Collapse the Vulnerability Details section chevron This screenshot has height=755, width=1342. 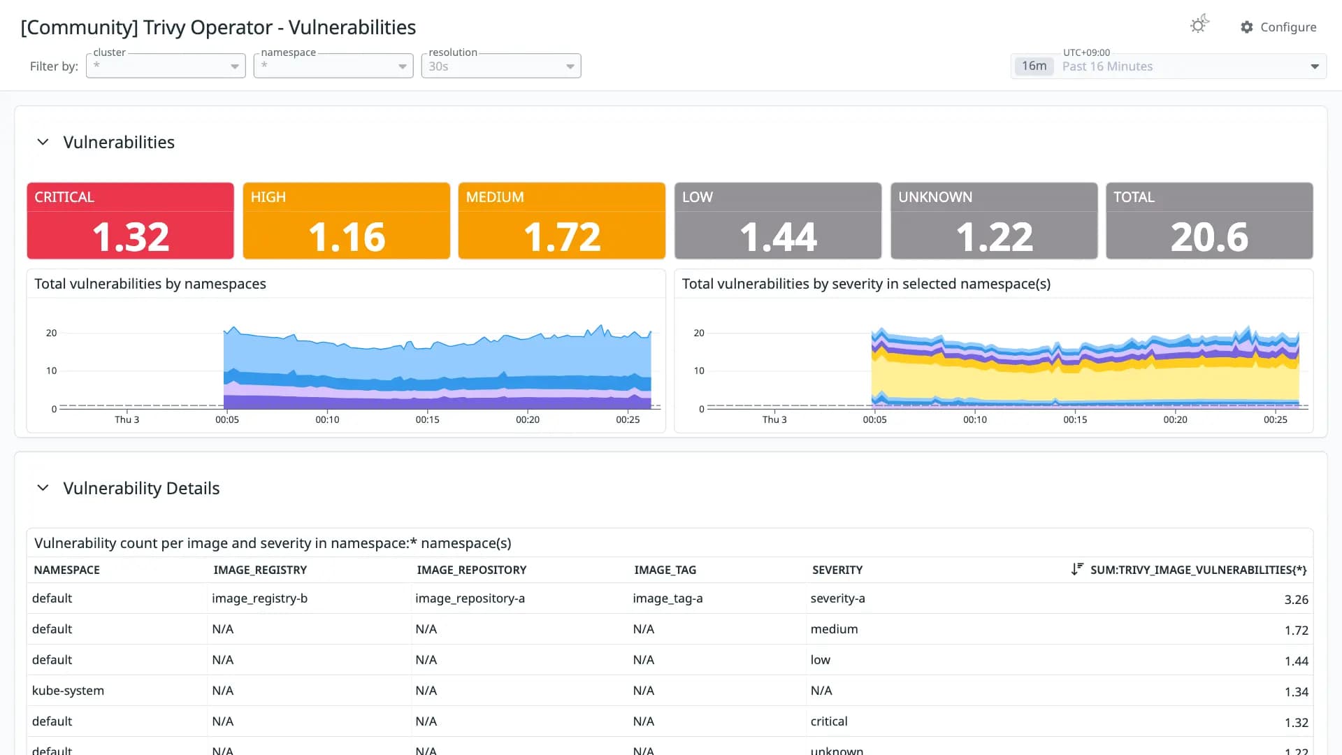43,488
